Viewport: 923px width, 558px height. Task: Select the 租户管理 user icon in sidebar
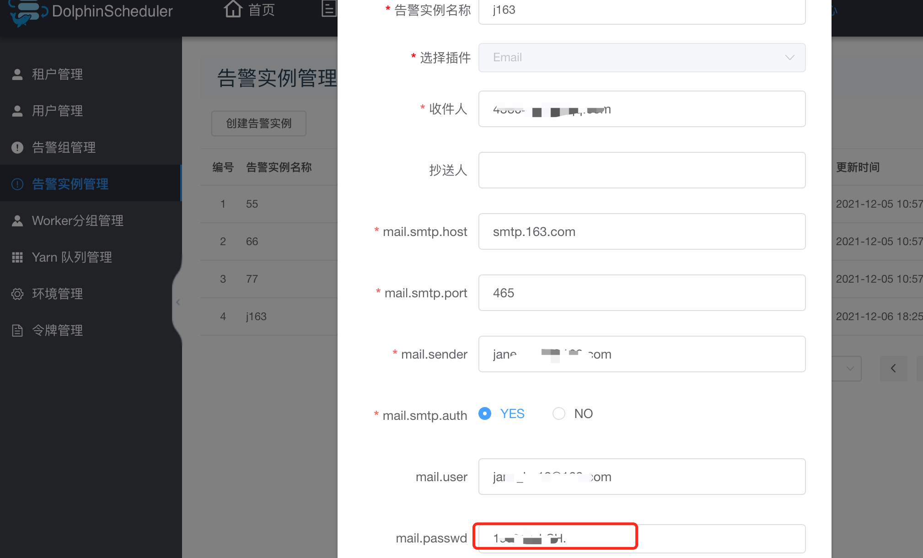click(17, 74)
